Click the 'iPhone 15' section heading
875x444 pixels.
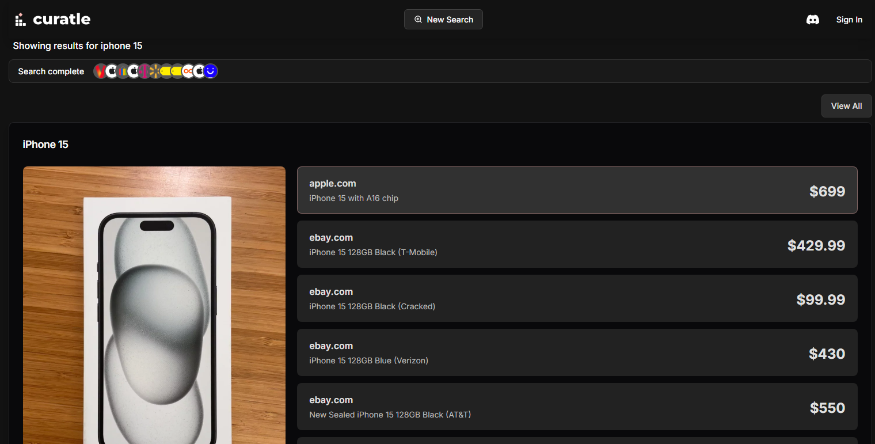pyautogui.click(x=45, y=145)
